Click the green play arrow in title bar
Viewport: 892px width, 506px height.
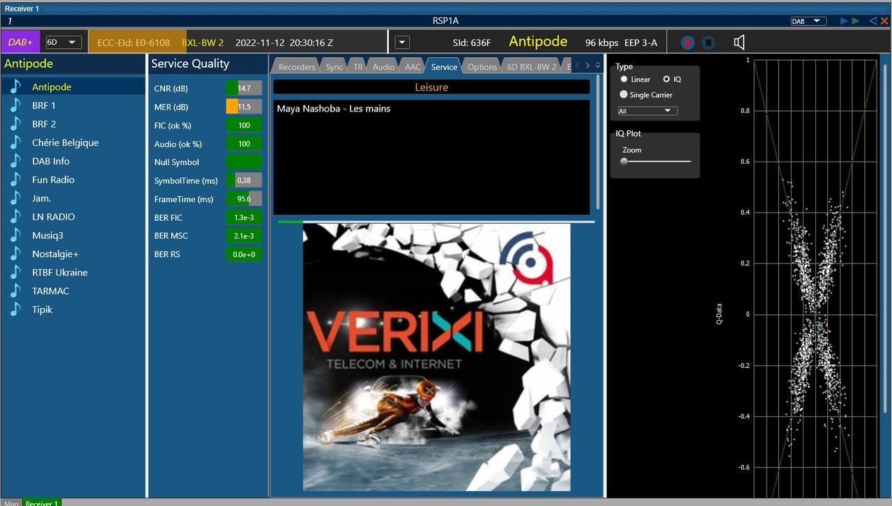pos(856,21)
